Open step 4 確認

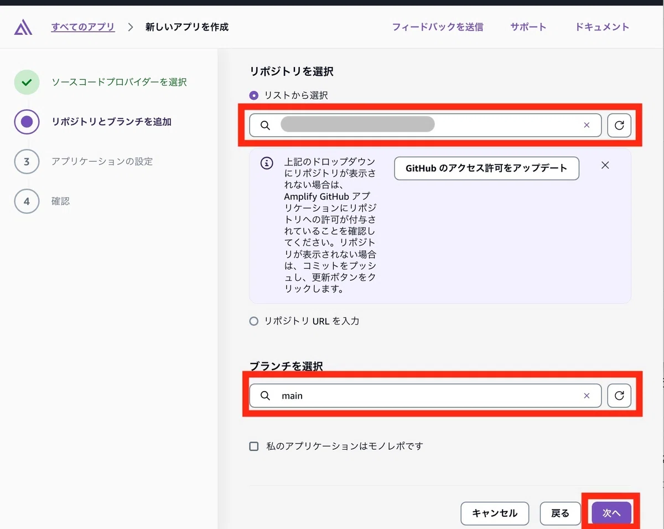point(60,202)
